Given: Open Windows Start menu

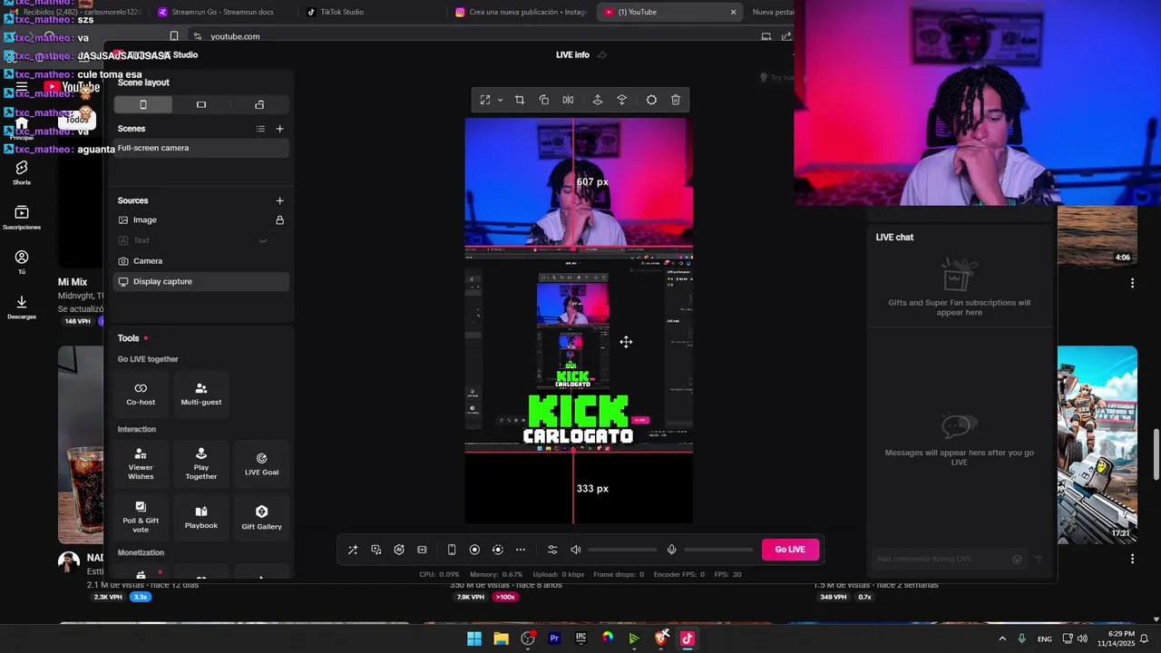Looking at the screenshot, I should pyautogui.click(x=473, y=638).
